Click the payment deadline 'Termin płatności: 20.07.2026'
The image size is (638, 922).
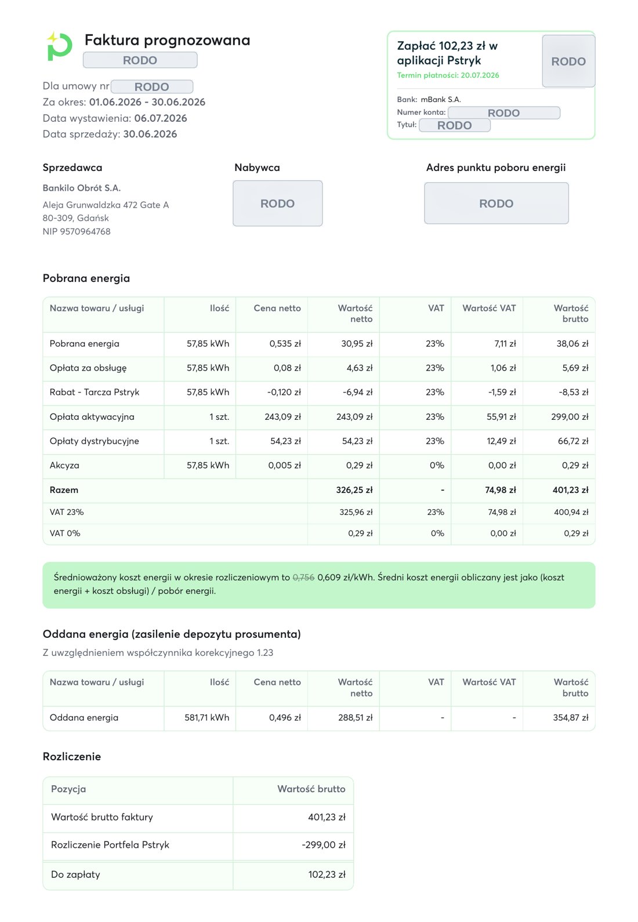(x=448, y=75)
